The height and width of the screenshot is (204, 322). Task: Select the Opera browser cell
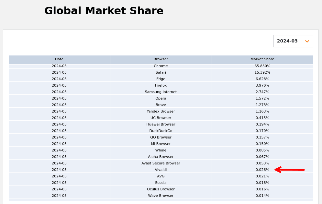[161, 98]
